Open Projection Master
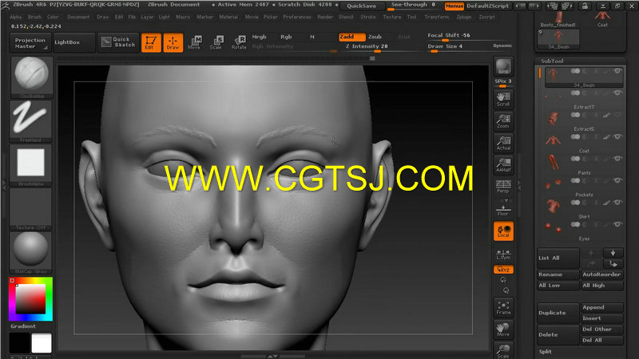 [30, 43]
